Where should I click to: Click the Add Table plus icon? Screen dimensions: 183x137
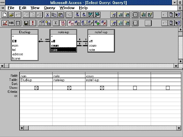tap(48, 23)
